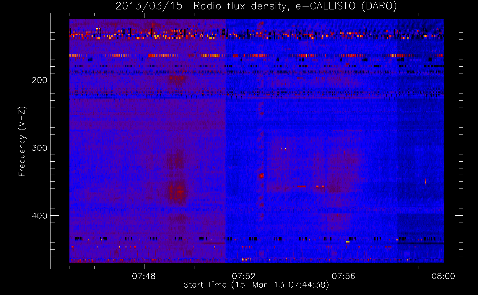Click the 07:52 time tick label
Screen dimensions: 478x295
(244, 276)
